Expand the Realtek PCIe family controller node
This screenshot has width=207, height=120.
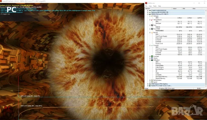148,86
